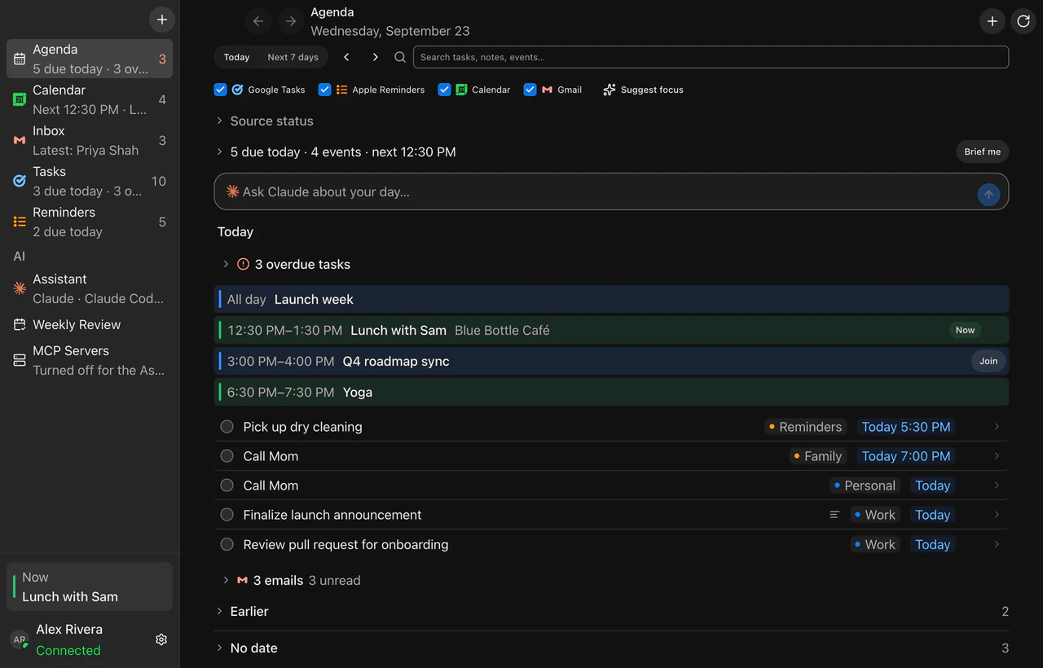Switch to Next 7 days view
The height and width of the screenshot is (668, 1043).
coord(293,57)
